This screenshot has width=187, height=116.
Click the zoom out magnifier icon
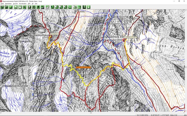point(6,7)
